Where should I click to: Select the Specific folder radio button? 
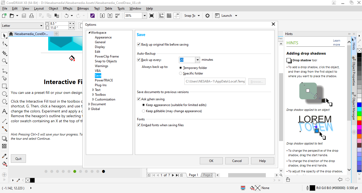181,73
